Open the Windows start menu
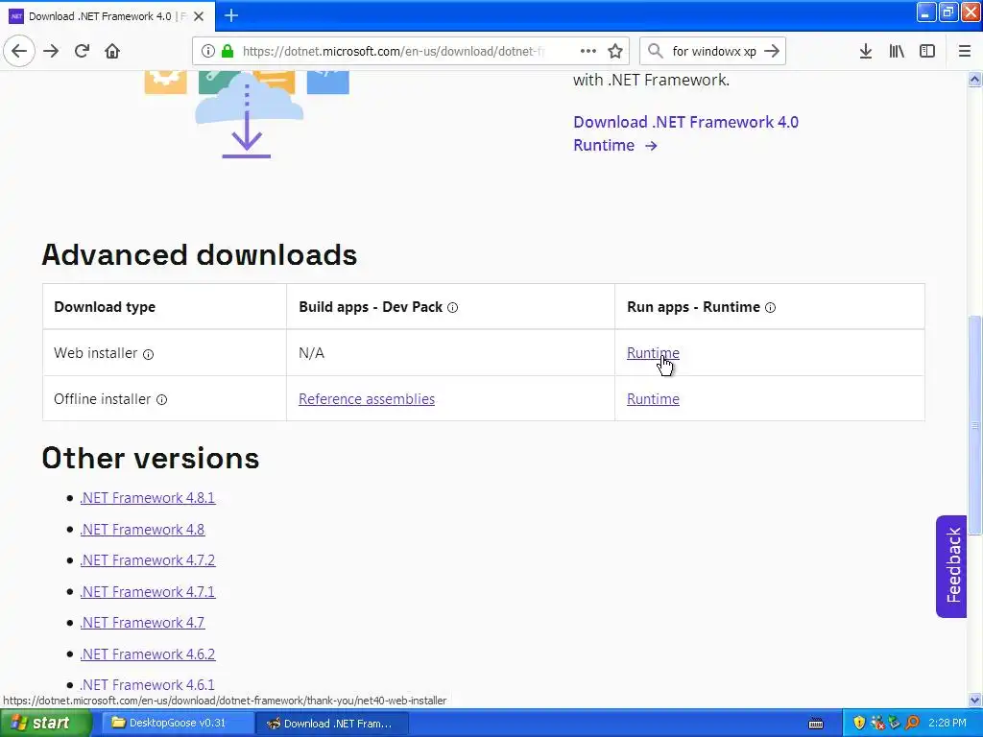This screenshot has height=737, width=983. (x=44, y=724)
